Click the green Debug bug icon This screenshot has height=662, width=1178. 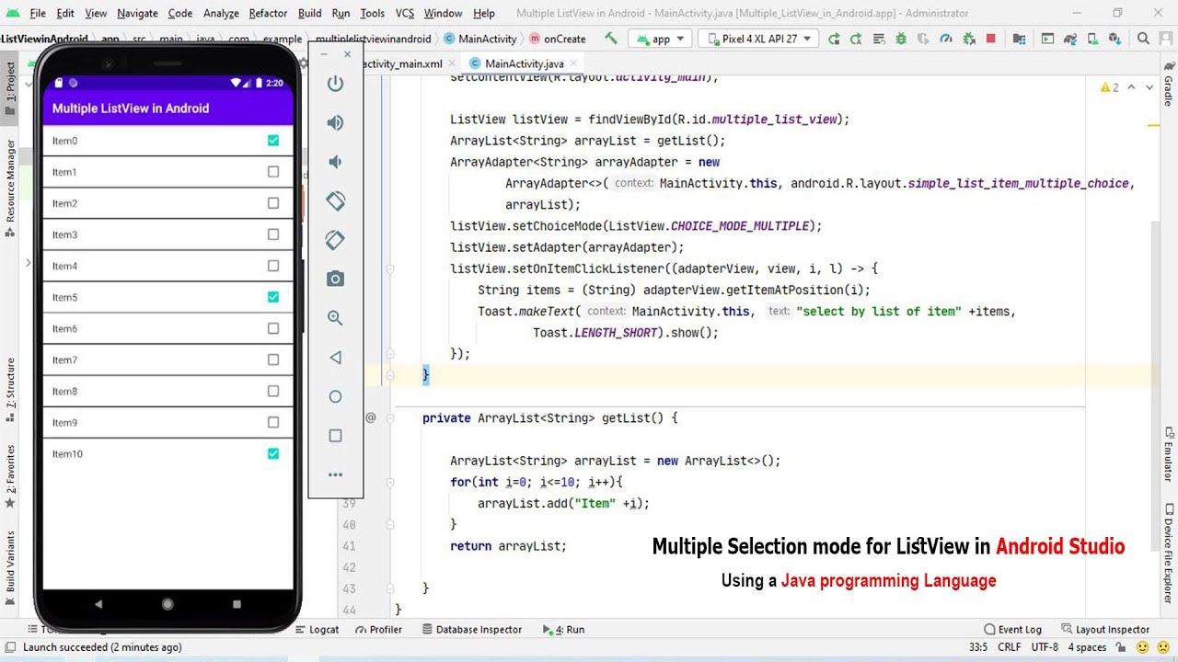901,39
